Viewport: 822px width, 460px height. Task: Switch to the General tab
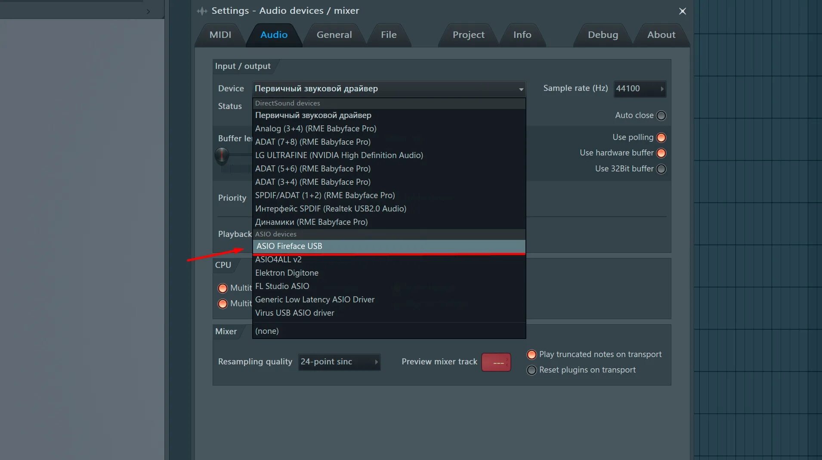tap(334, 35)
